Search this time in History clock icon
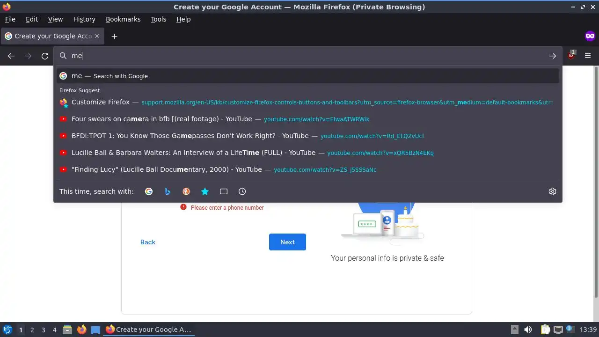Viewport: 599px width, 337px height. point(242,191)
